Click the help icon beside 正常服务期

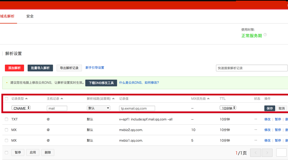(x=265, y=35)
